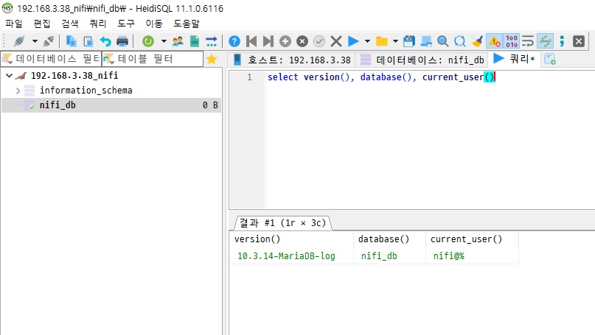Viewport: 595px width, 335px height.
Task: Toggle the stop on errors warning icon
Action: 494,41
